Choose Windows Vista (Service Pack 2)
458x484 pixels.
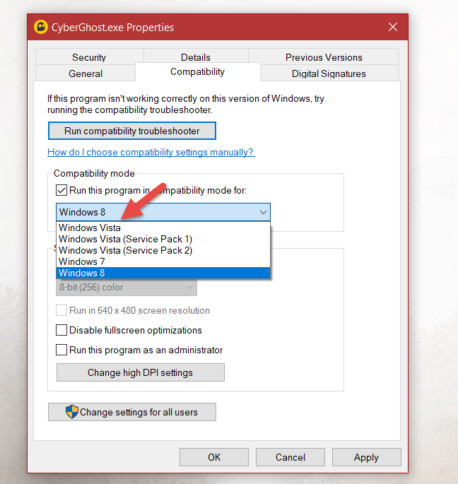tap(163, 250)
